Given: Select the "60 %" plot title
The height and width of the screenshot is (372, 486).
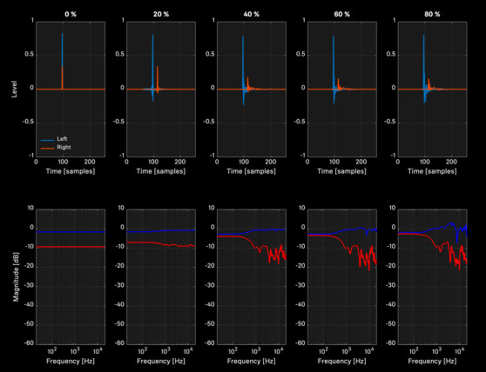Looking at the screenshot, I should 342,14.
